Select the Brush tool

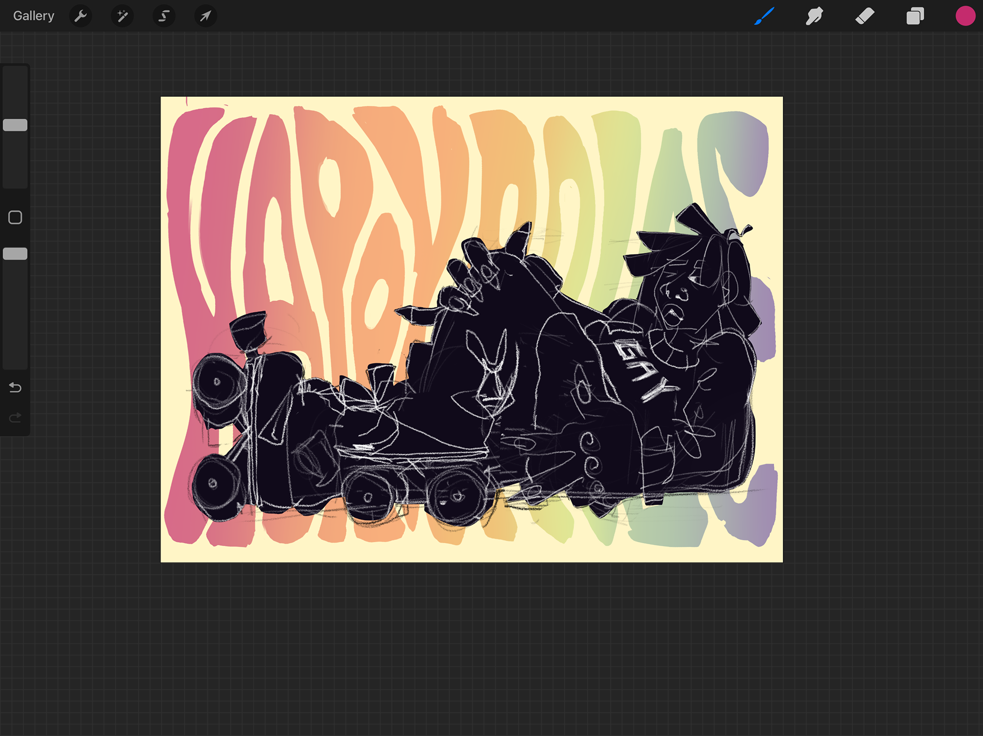coord(764,16)
